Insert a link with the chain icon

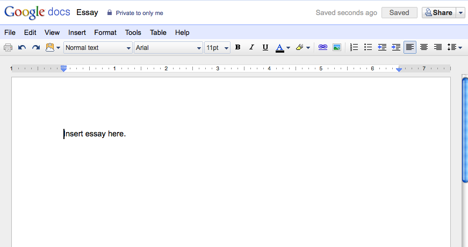pos(322,48)
